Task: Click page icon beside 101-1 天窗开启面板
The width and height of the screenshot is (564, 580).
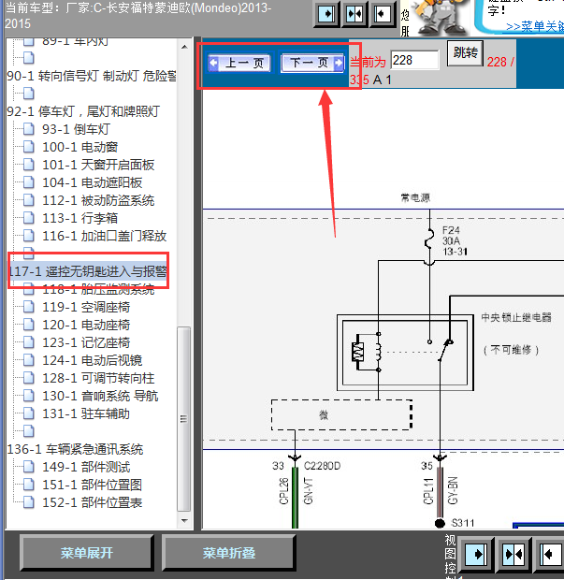Action: click(29, 165)
